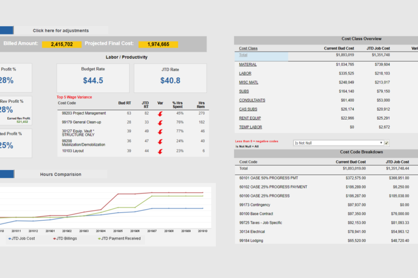
Task: Open the CONSULTANTS cost class link
Action: [252, 100]
